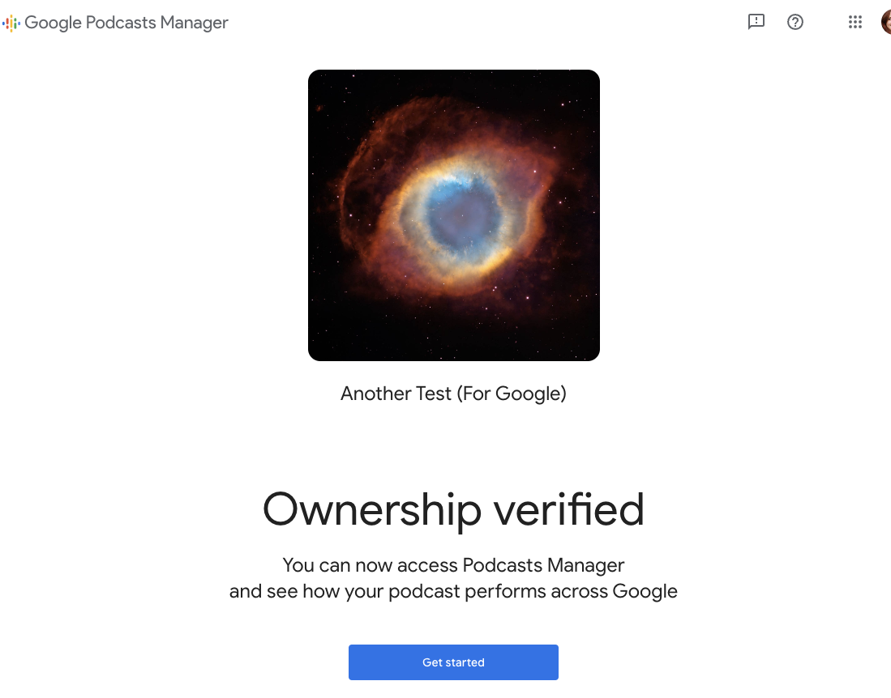Click the line You can now access Podcasts Manager
Screen dimensions: 891x698
(453, 565)
